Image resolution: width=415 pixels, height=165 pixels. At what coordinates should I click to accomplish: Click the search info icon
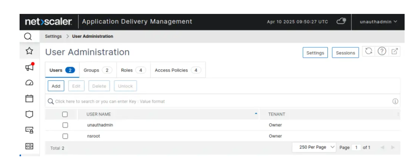pos(395,101)
